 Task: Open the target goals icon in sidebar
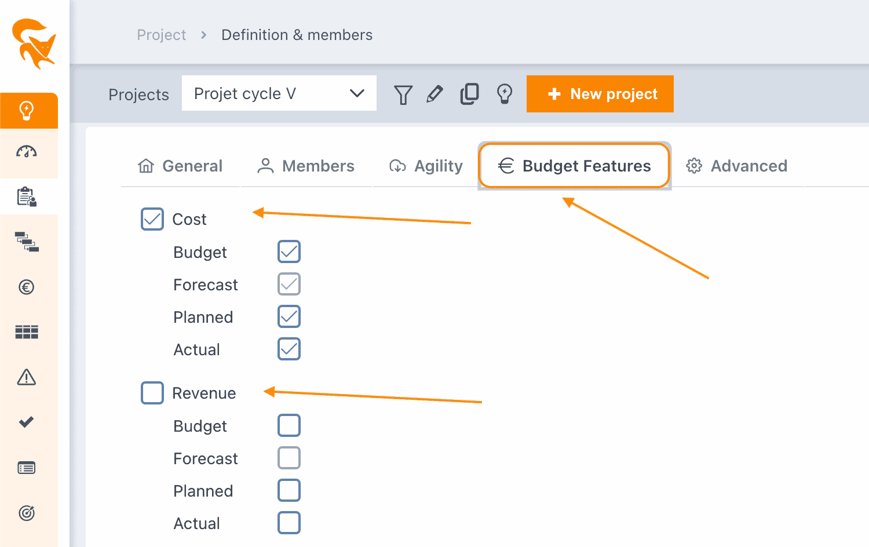[x=27, y=513]
